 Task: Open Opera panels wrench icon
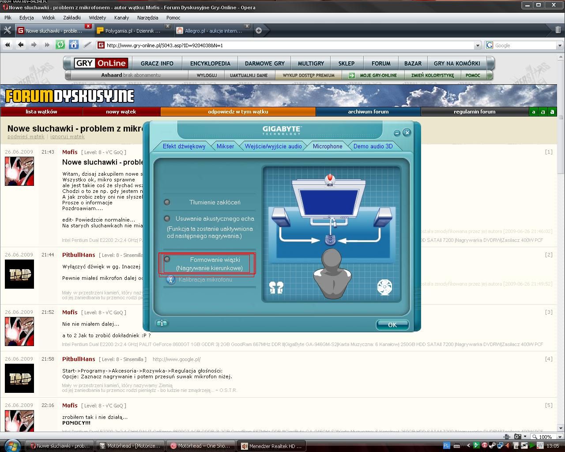click(x=8, y=30)
